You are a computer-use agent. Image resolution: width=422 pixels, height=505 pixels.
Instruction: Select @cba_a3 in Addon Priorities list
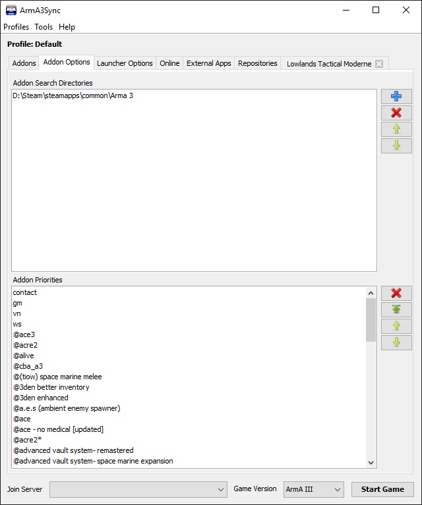[x=28, y=366]
